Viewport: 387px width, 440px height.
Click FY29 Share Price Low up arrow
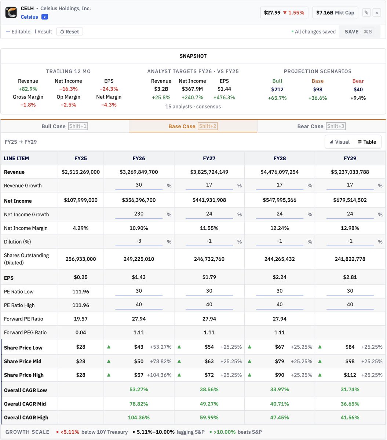pos(320,347)
